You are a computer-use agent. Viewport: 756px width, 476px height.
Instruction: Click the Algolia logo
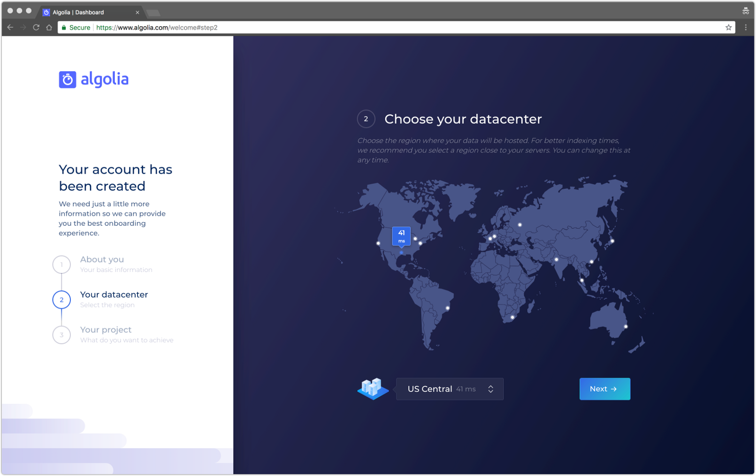tap(94, 79)
